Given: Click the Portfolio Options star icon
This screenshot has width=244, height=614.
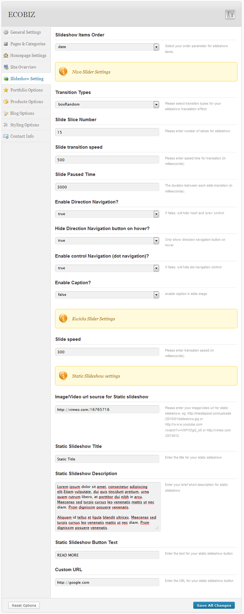Looking at the screenshot, I should click(6, 90).
